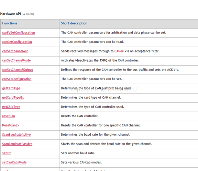Open the resetCan function link
This screenshot has width=198, height=171.
point(9,116)
